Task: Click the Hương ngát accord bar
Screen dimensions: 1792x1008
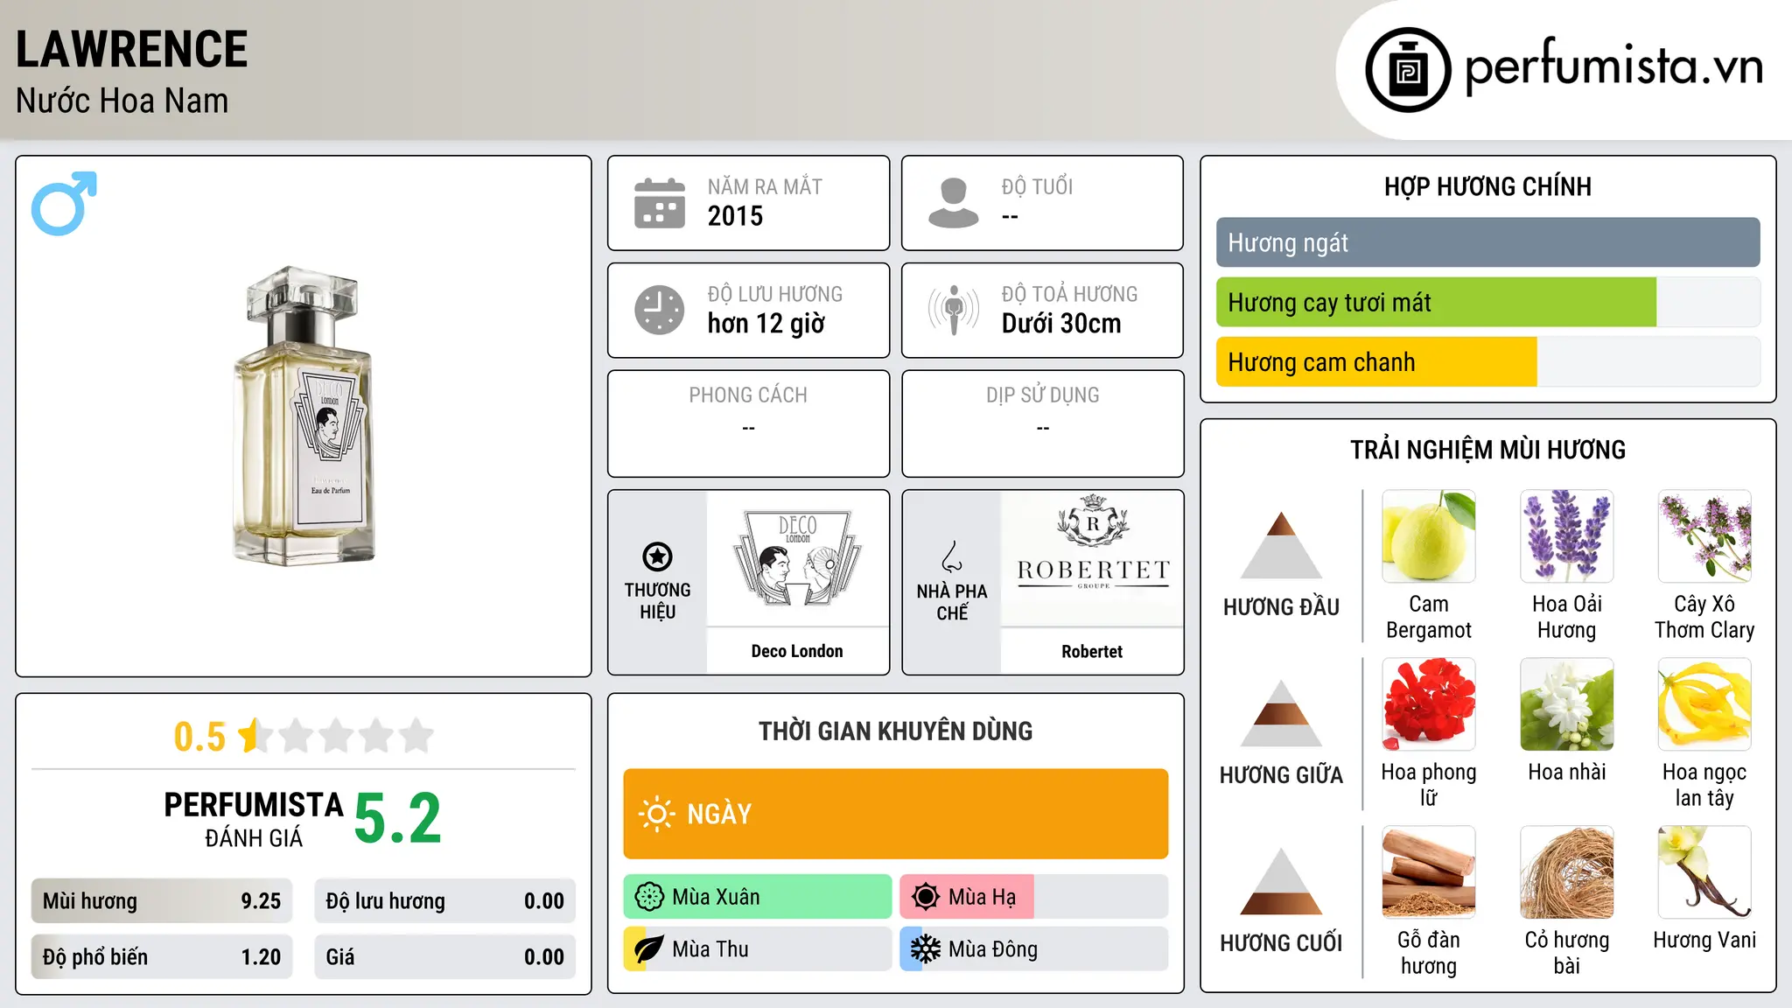Action: pos(1488,242)
